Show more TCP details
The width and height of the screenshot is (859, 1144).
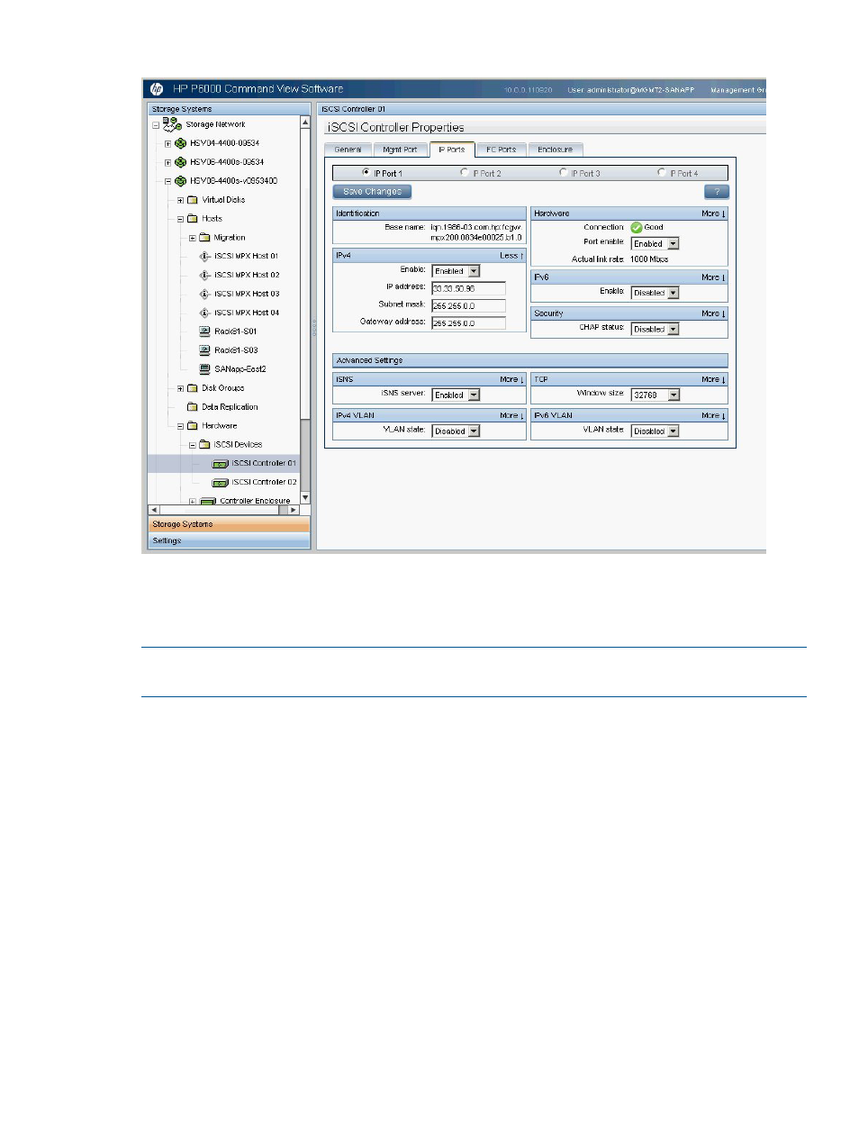coord(713,379)
